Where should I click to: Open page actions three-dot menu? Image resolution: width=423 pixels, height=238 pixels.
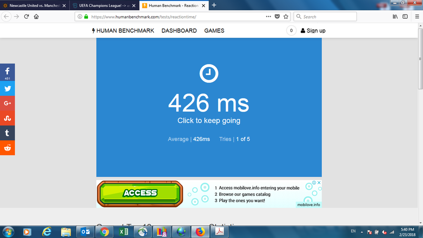tap(268, 17)
